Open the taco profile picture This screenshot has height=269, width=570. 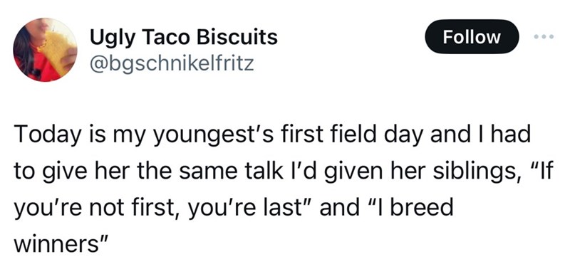point(45,50)
